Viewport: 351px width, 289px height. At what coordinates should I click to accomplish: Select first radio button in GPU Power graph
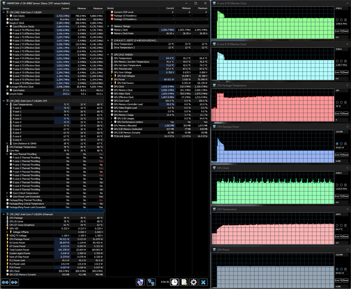(337, 269)
